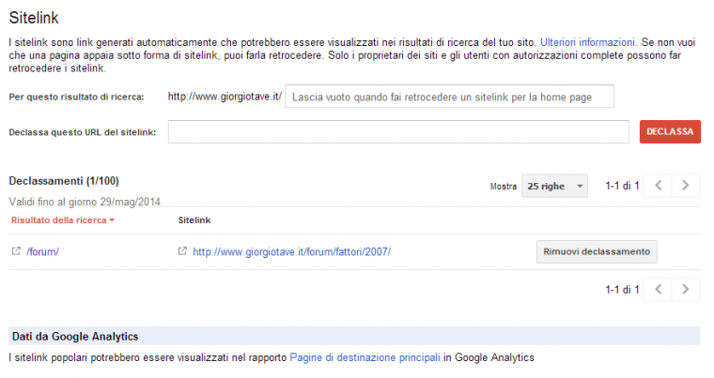Image resolution: width=714 pixels, height=378 pixels.
Task: Focus the "Lascia vuoto" search result field
Action: tap(450, 97)
